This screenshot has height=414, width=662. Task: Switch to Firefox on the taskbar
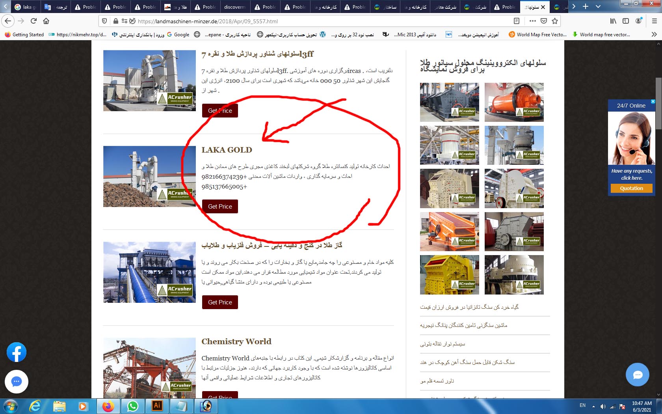tap(108, 406)
